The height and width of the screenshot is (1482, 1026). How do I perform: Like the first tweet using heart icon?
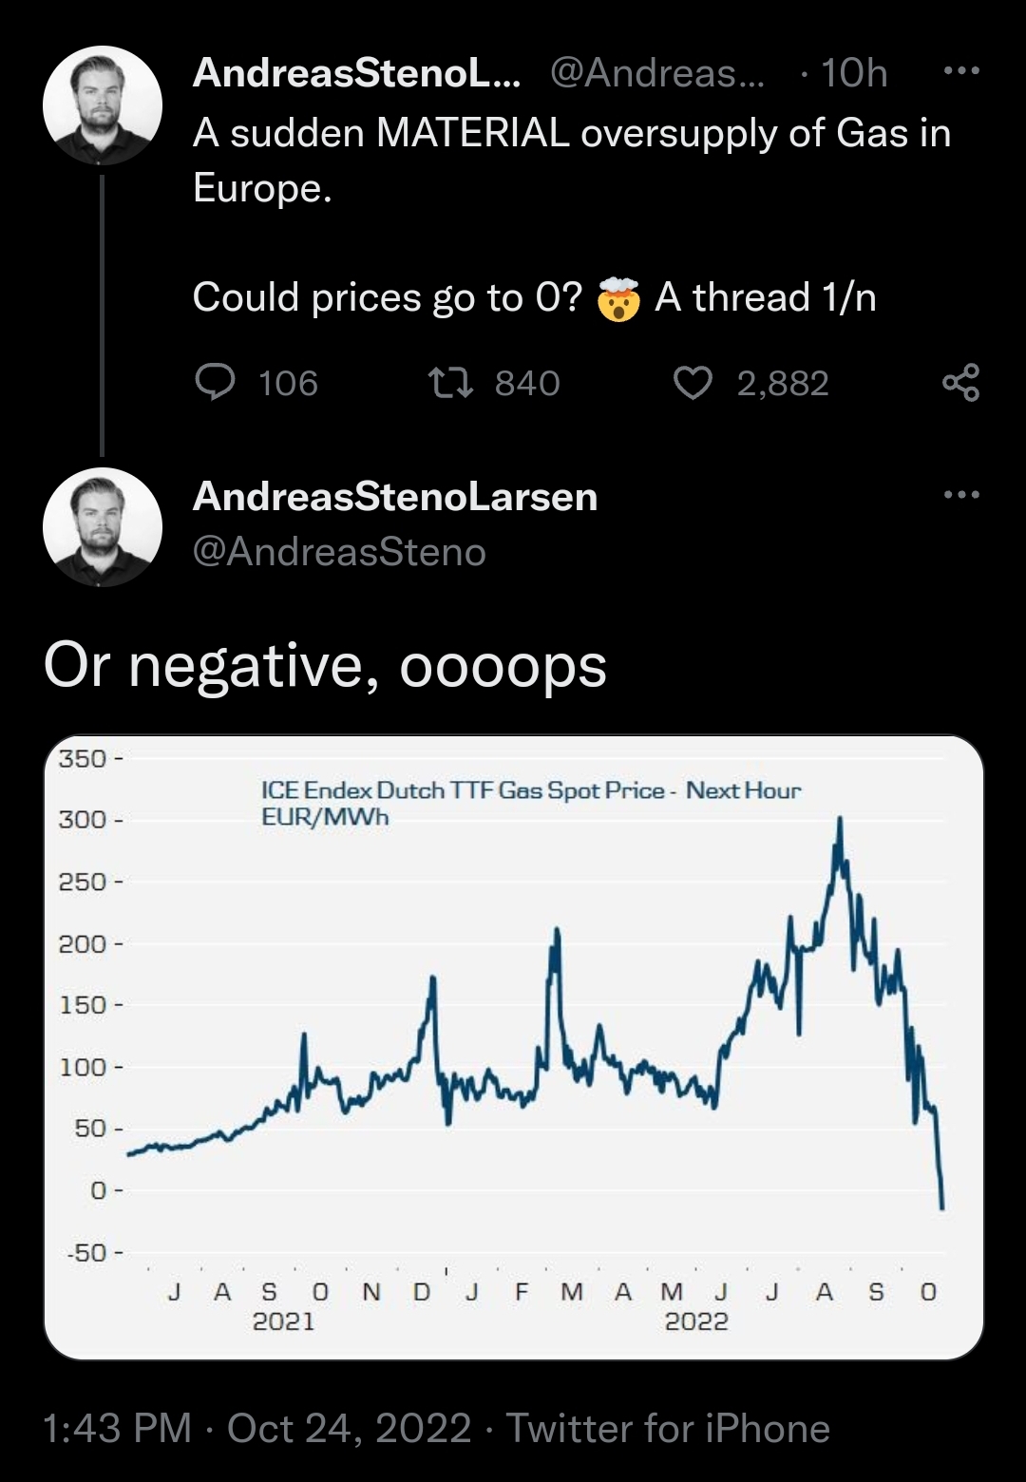[693, 383]
